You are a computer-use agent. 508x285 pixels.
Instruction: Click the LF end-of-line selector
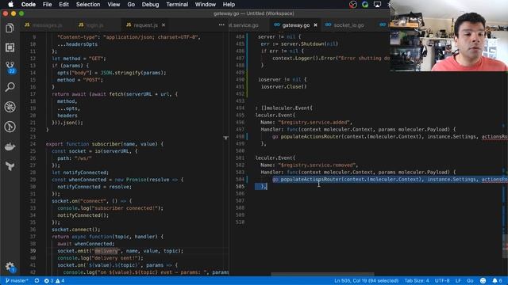click(458, 280)
